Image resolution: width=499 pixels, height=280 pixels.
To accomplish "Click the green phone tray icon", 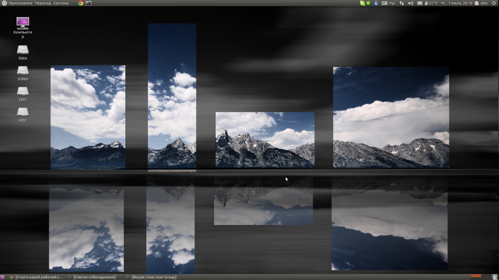I will pyautogui.click(x=361, y=3).
